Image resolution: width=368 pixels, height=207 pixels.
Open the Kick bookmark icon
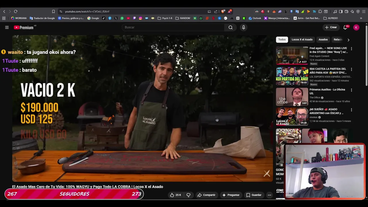pyautogui.click(x=244, y=18)
